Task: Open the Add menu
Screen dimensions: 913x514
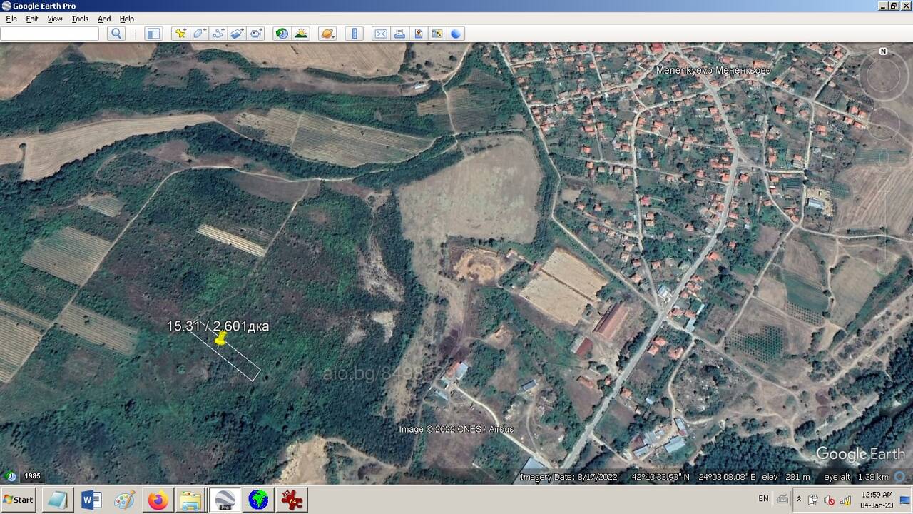Action: coord(104,19)
